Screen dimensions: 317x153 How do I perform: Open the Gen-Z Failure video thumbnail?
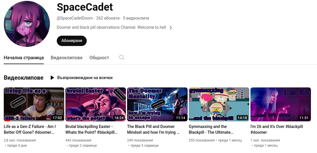click(34, 104)
